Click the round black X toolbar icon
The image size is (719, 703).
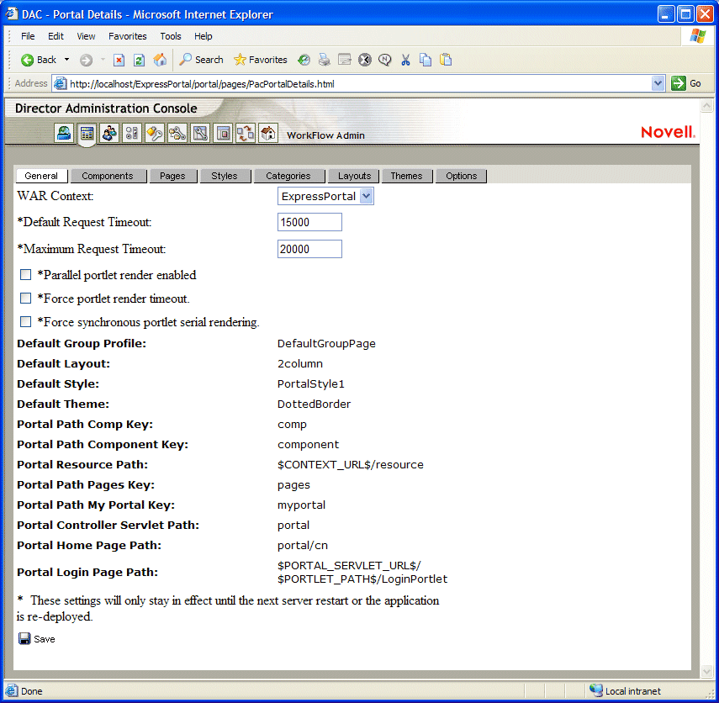click(364, 60)
